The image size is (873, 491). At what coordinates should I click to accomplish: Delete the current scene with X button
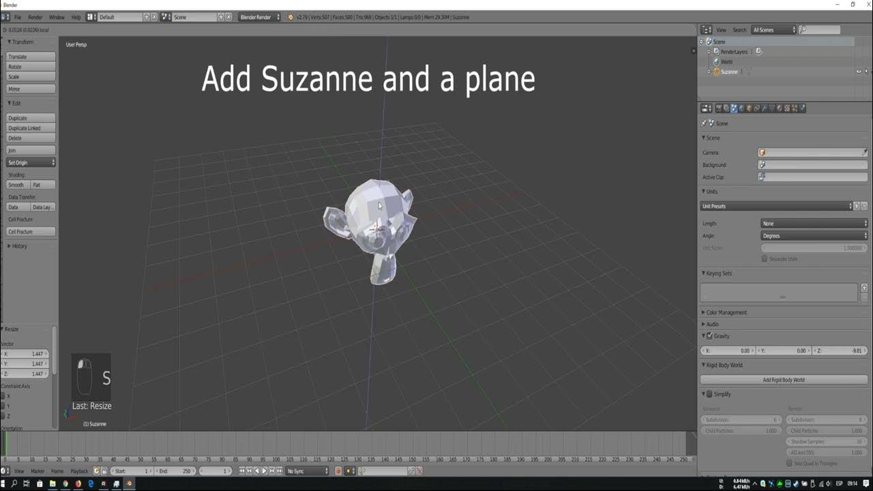click(228, 17)
